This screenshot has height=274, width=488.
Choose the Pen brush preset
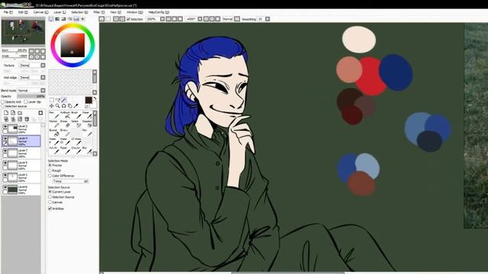click(54, 115)
